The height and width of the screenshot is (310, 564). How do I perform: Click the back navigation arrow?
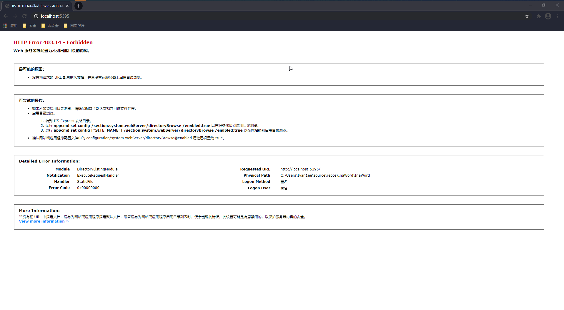pos(6,16)
